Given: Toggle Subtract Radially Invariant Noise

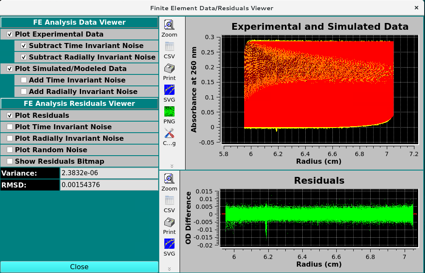Looking at the screenshot, I should tap(24, 57).
